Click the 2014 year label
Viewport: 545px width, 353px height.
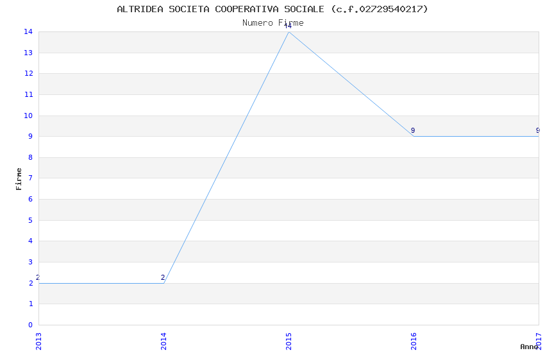(163, 341)
